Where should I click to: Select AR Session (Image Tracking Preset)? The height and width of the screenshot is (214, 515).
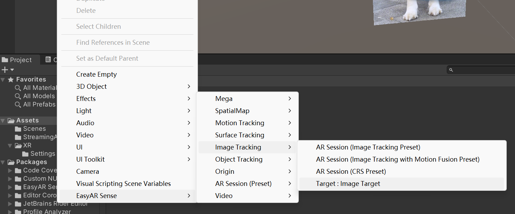pyautogui.click(x=402, y=147)
